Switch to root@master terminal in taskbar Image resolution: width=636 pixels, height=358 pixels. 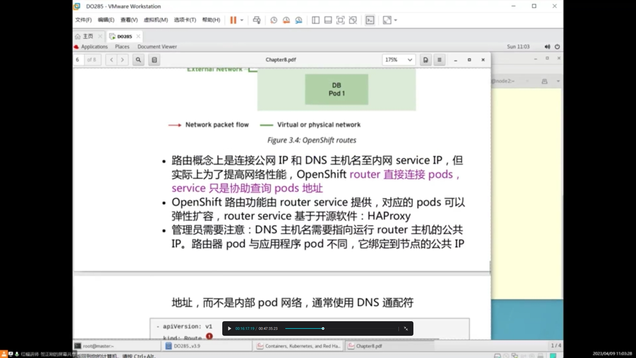click(118, 346)
